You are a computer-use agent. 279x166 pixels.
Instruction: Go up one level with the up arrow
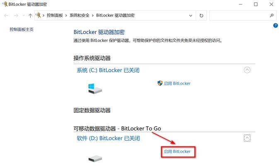(30, 16)
